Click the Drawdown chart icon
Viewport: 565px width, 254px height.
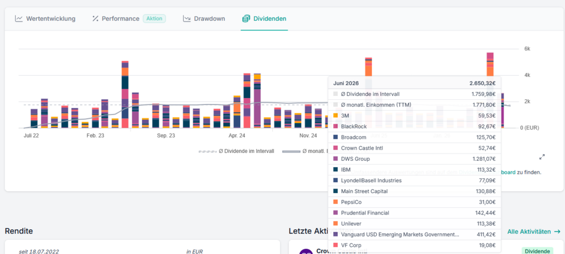186,19
